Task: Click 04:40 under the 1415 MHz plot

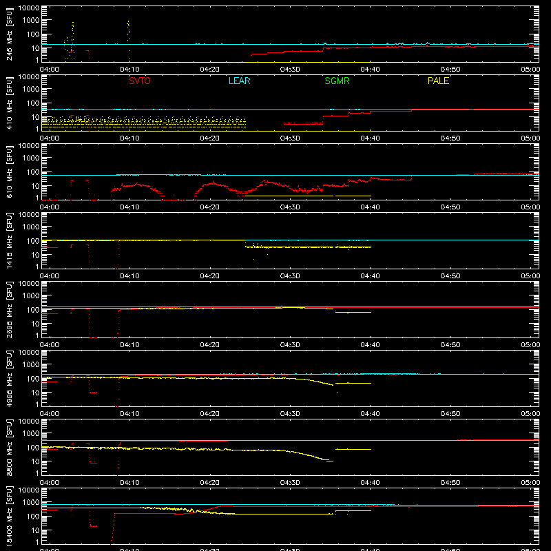Action: click(370, 276)
